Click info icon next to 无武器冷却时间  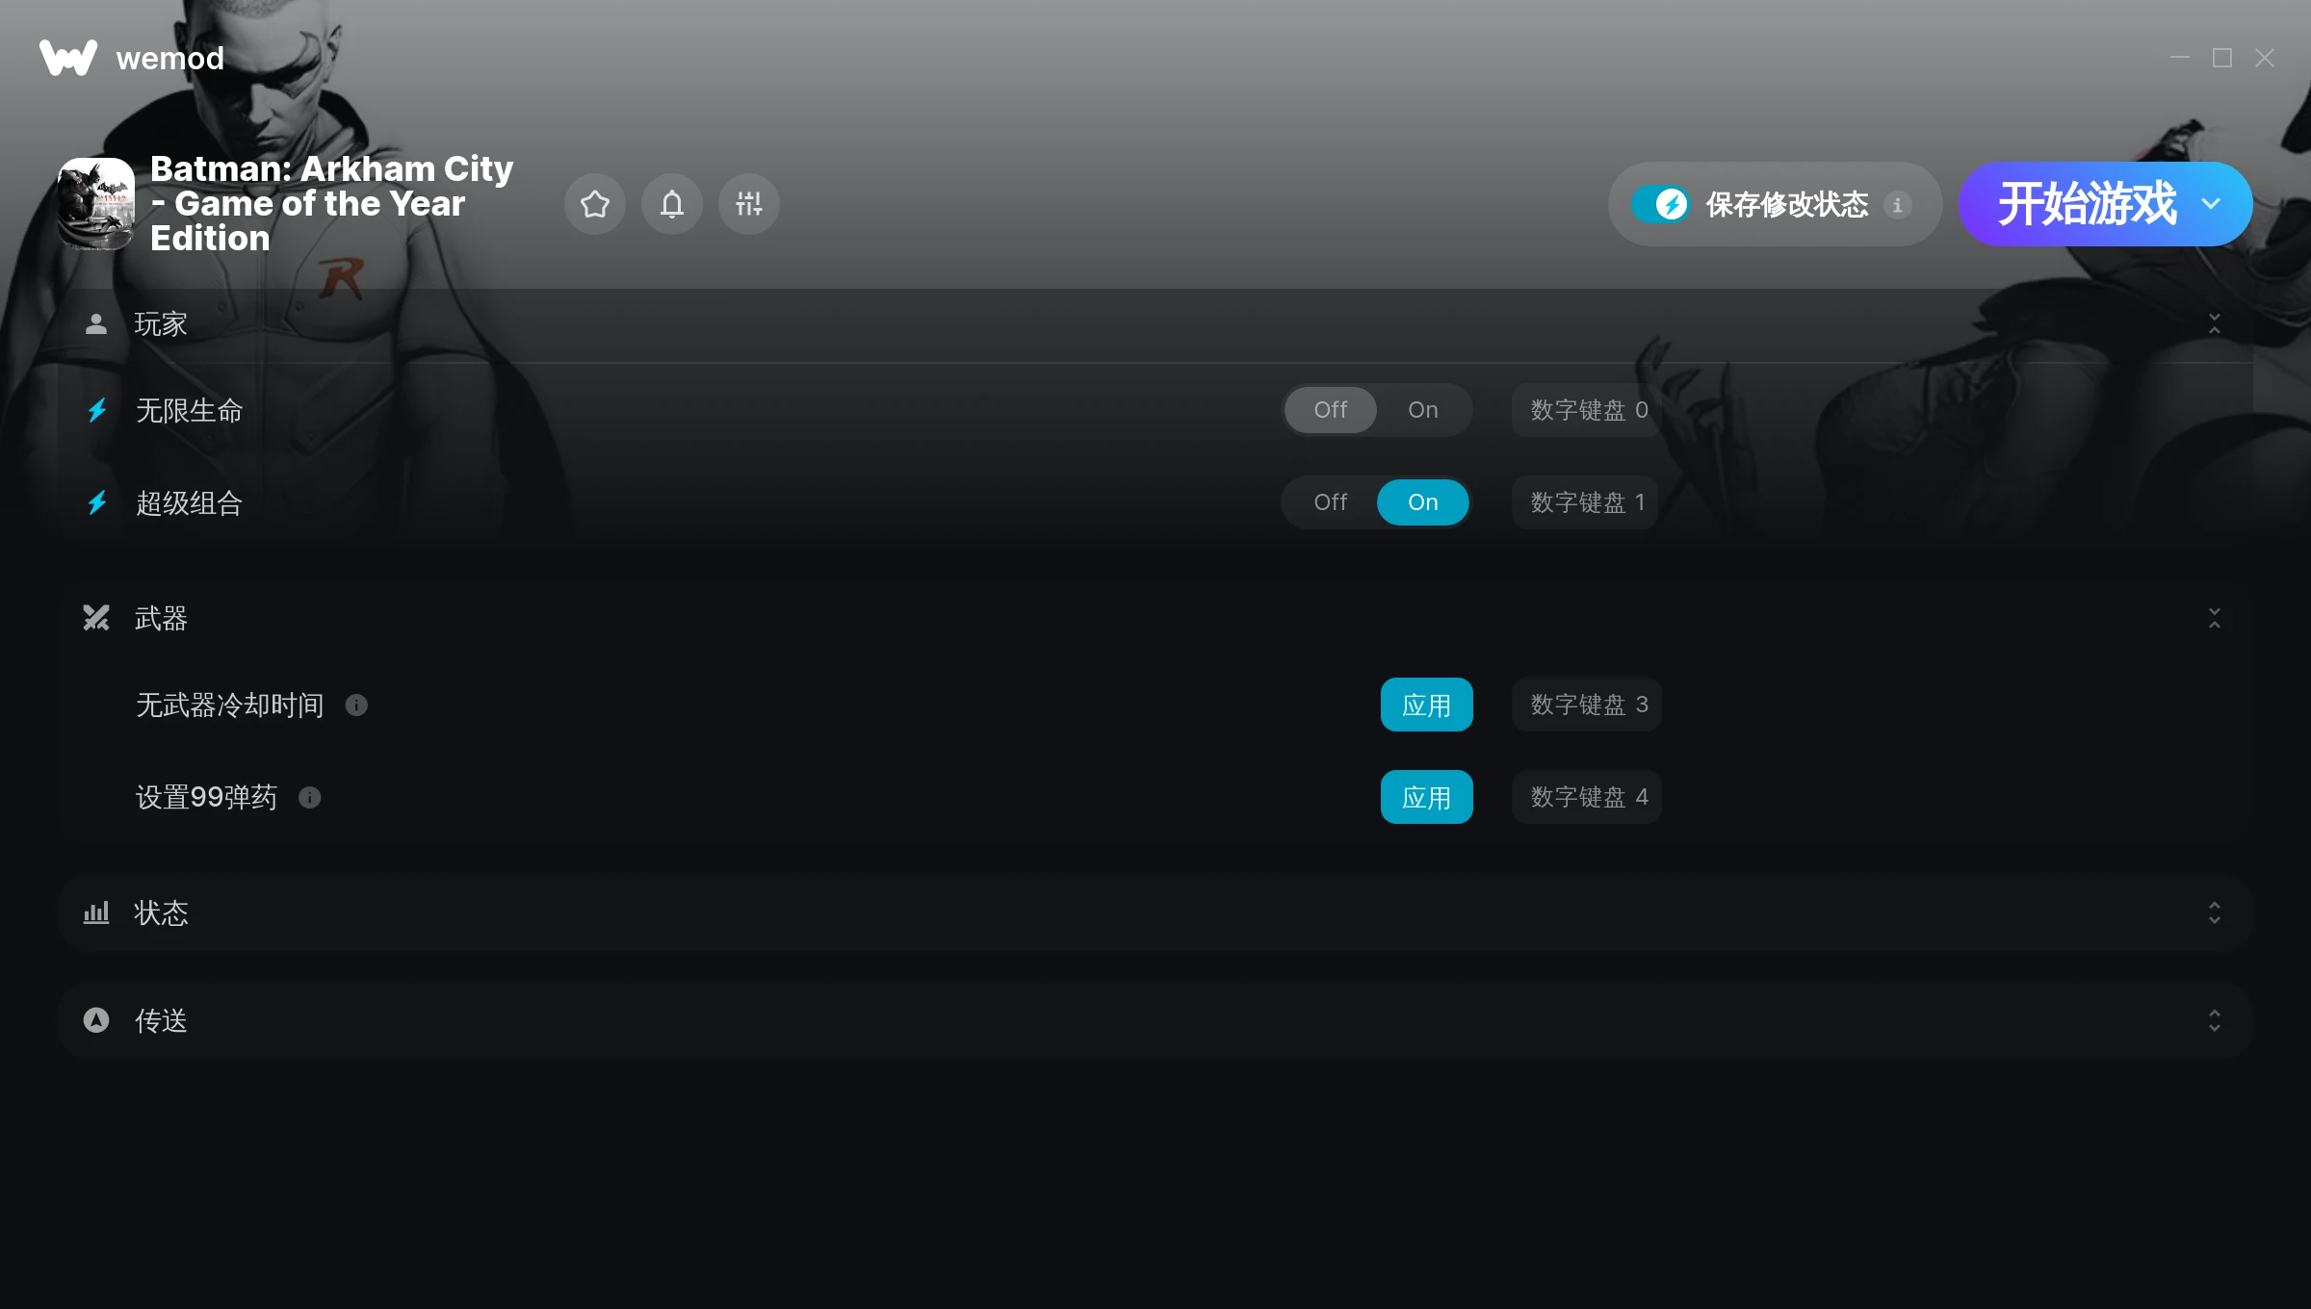pyautogui.click(x=356, y=706)
